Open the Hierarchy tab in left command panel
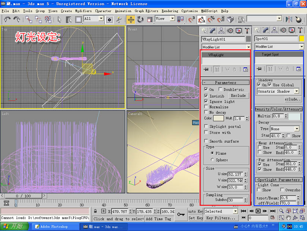Screen dimensions: 307x231 click(221, 31)
